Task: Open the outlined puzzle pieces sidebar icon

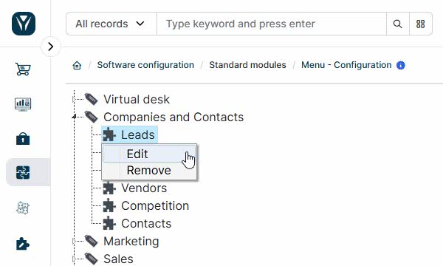Action: click(23, 208)
